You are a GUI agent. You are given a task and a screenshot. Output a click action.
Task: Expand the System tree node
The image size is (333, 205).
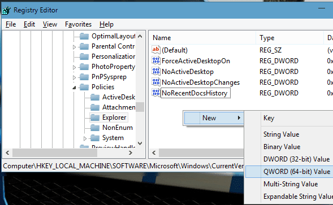coord(85,138)
